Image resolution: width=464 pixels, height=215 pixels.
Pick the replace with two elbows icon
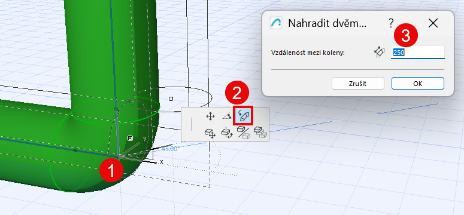click(243, 115)
